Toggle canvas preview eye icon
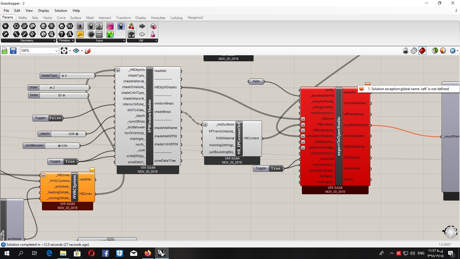This screenshot has width=460, height=259. click(x=76, y=51)
